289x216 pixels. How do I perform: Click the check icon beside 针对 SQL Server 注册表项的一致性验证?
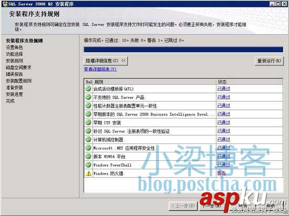(88, 131)
